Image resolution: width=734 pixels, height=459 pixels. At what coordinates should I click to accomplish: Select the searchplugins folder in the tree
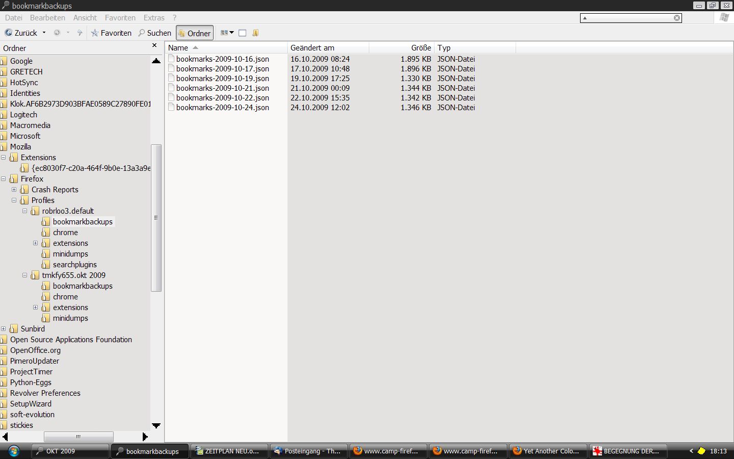[x=74, y=265]
